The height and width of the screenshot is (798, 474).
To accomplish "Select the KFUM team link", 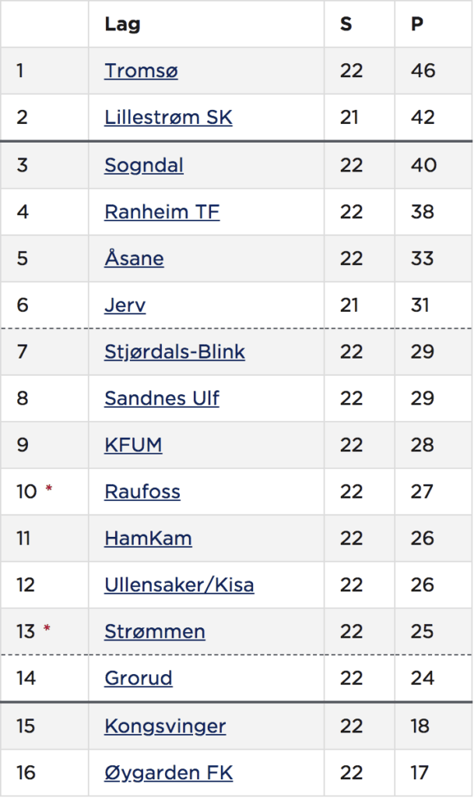I will click(x=133, y=445).
